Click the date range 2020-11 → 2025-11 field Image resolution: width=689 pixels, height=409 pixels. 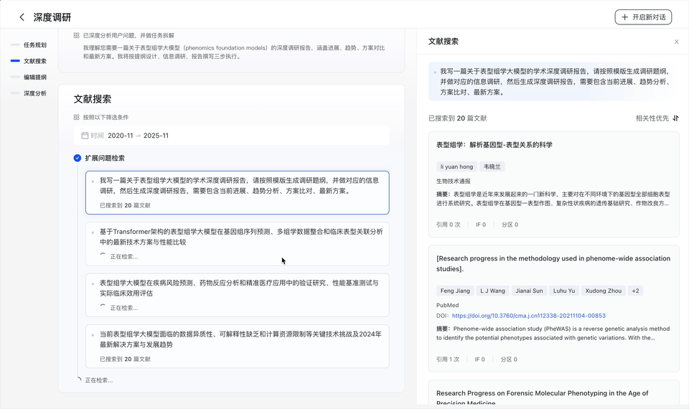pos(138,136)
